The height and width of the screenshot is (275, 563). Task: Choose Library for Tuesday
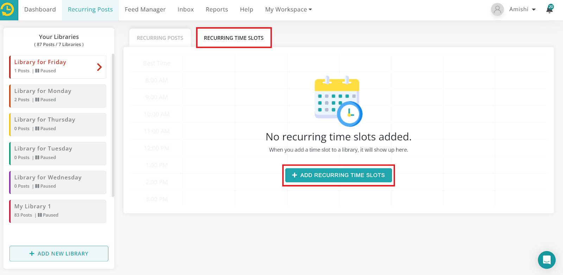[58, 154]
